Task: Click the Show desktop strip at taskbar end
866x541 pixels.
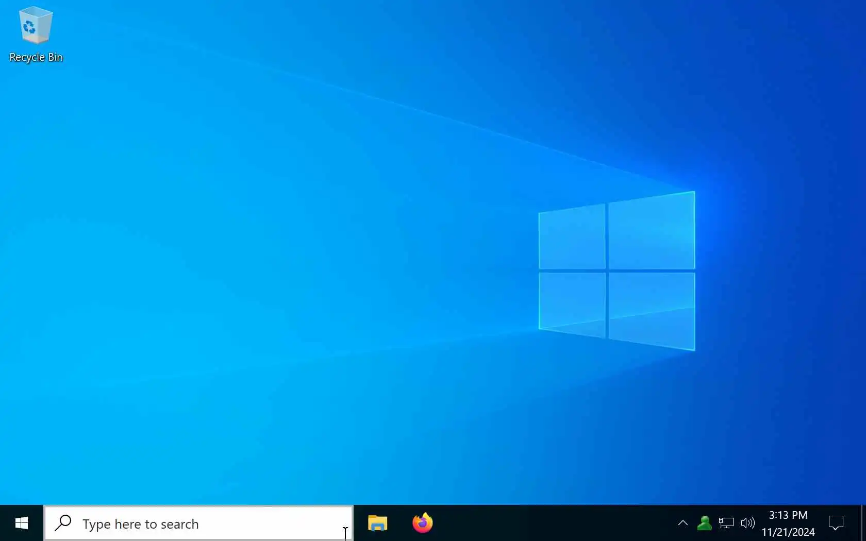Action: click(863, 523)
